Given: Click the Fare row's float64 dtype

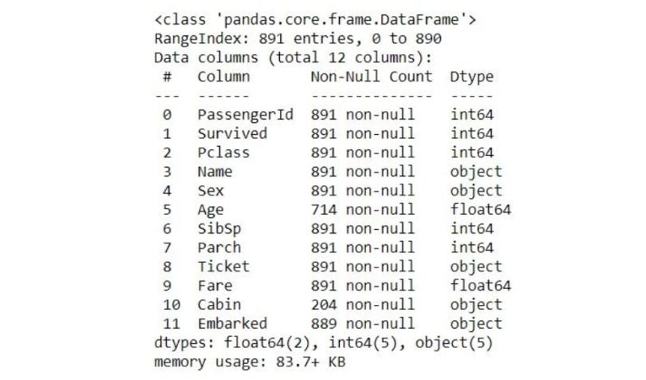Looking at the screenshot, I should coord(480,286).
